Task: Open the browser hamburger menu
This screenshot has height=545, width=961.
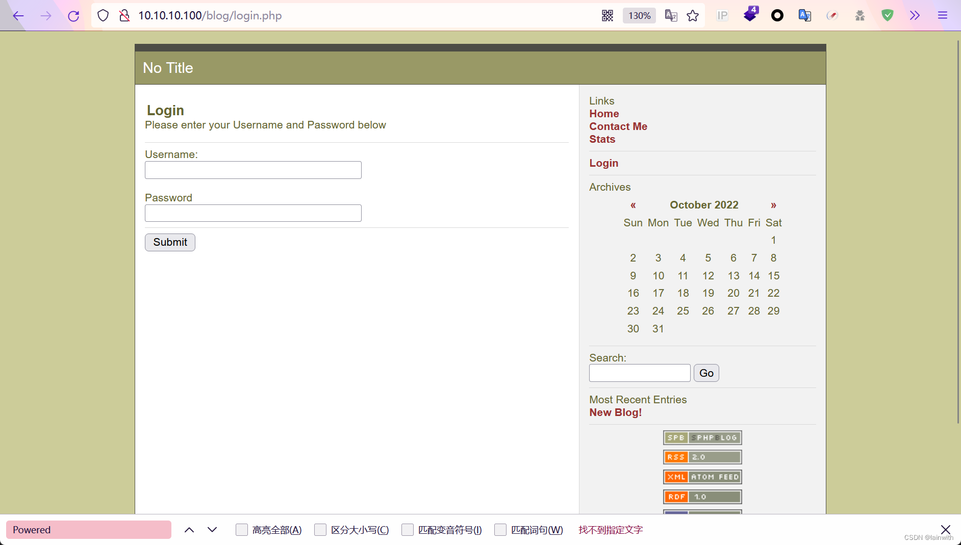Action: click(943, 16)
